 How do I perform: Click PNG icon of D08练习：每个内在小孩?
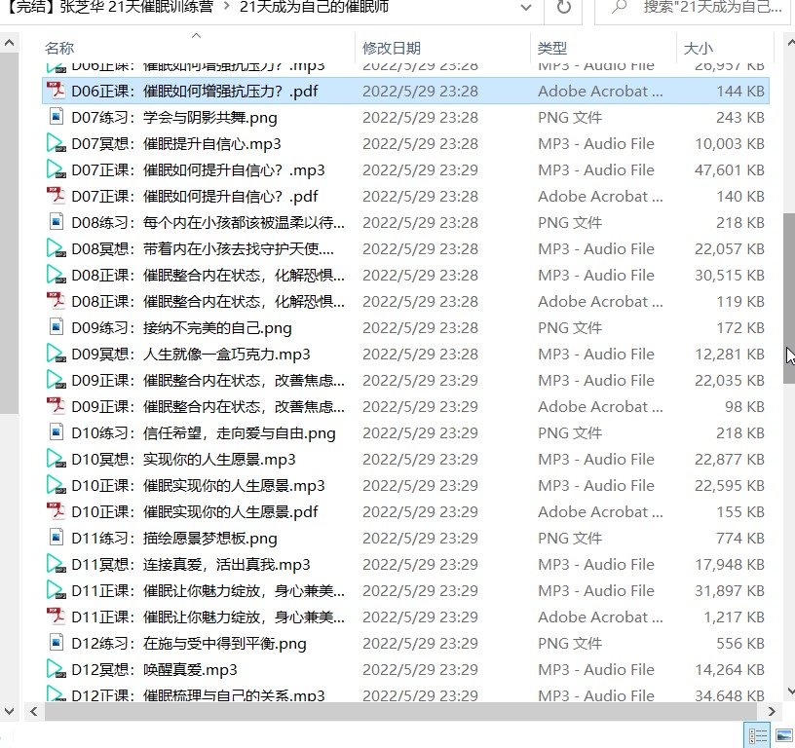(57, 222)
